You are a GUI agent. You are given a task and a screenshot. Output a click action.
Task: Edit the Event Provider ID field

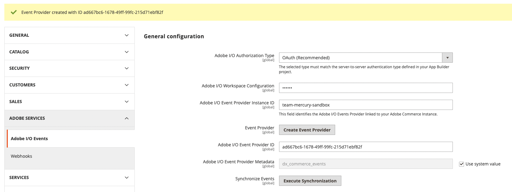[366, 147]
